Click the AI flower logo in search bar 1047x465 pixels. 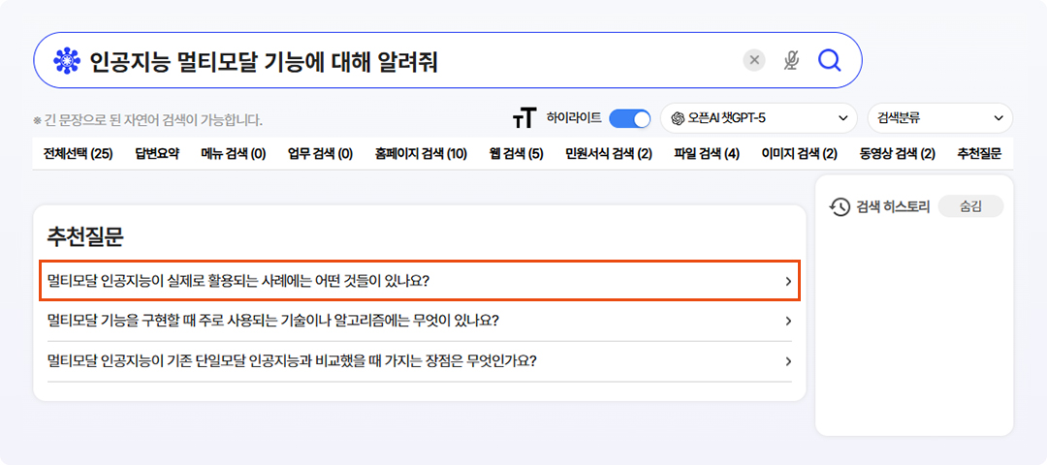[x=66, y=61]
